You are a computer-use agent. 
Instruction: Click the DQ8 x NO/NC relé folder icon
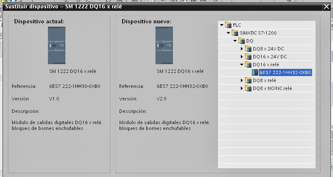tap(248, 88)
